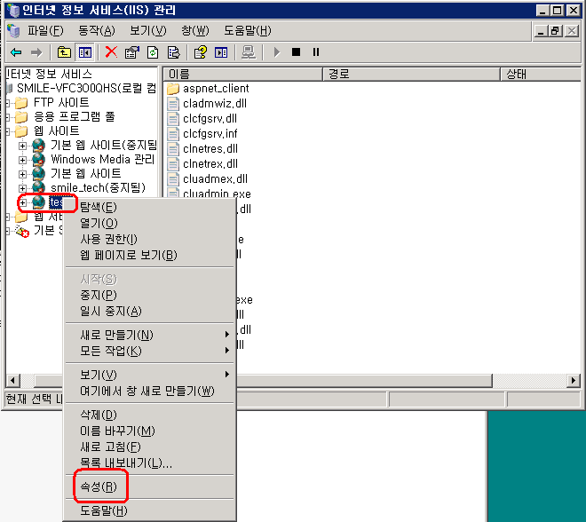Viewport: 586px width, 522px height.
Task: Expand the smile_tech(중지됨) tree node
Action: [x=23, y=188]
